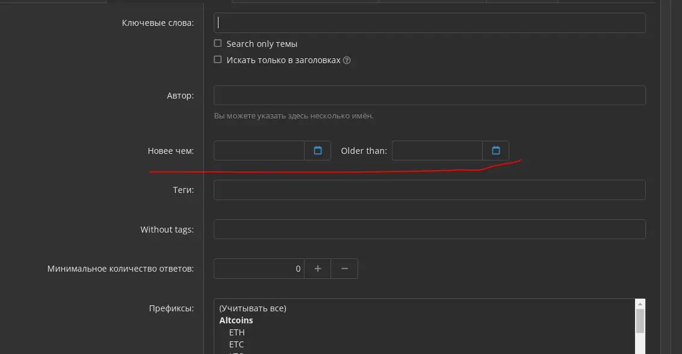Select the Altcoins prefix group

coord(236,320)
